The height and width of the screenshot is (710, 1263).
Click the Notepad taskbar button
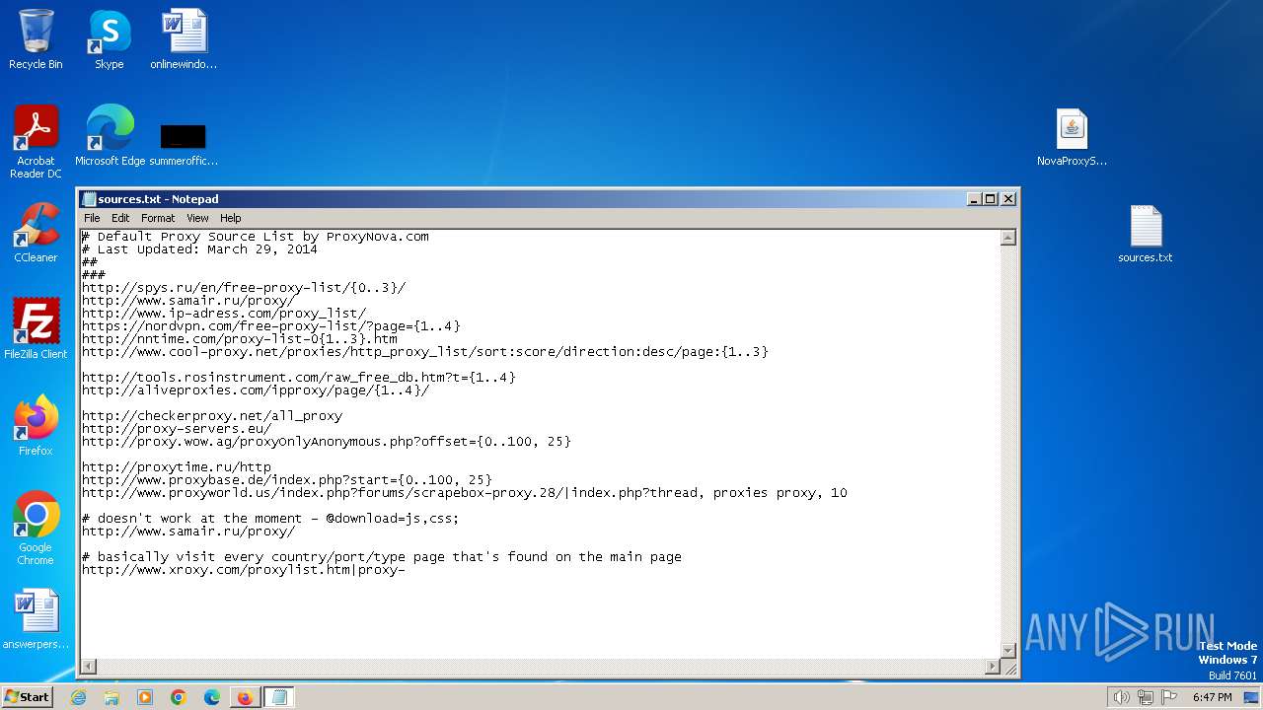click(279, 697)
